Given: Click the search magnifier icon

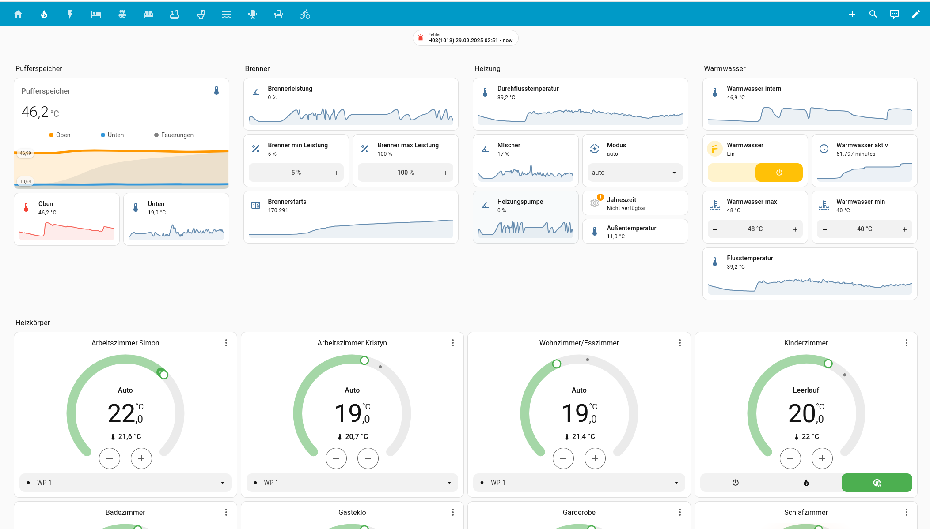Looking at the screenshot, I should (873, 14).
